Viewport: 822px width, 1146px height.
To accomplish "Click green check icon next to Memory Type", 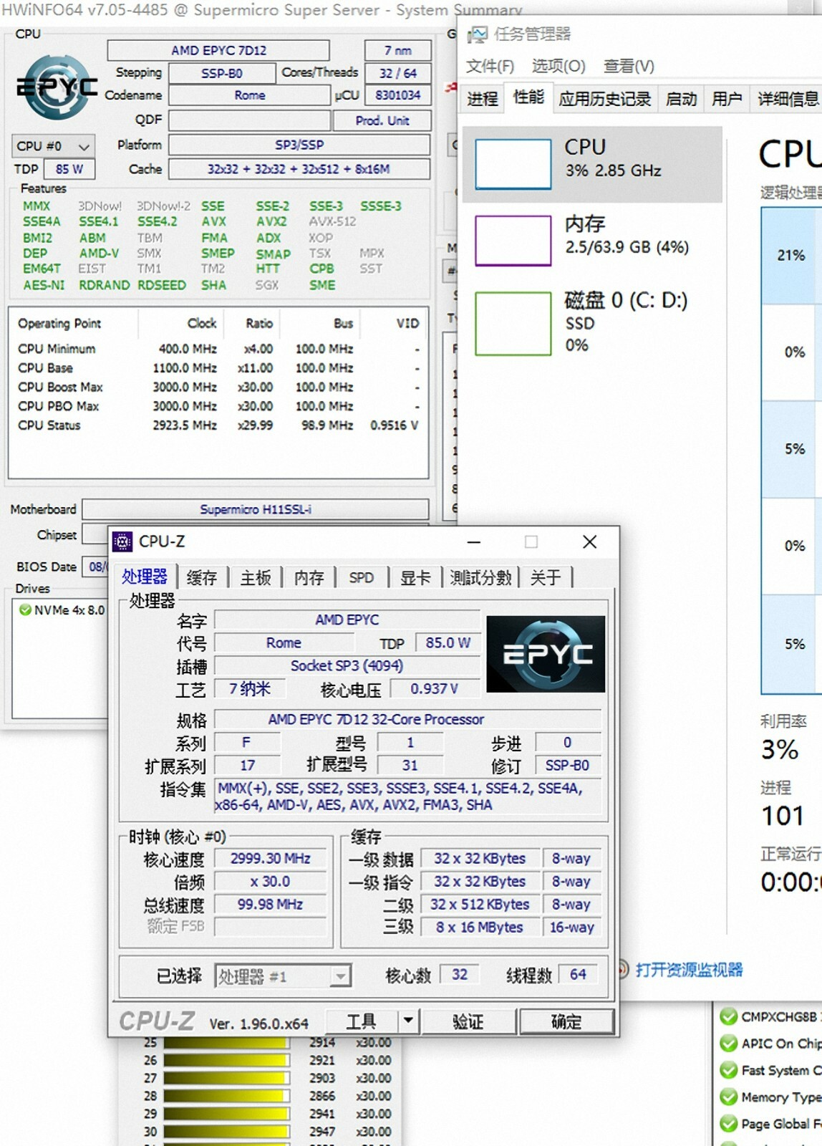I will tap(729, 1097).
